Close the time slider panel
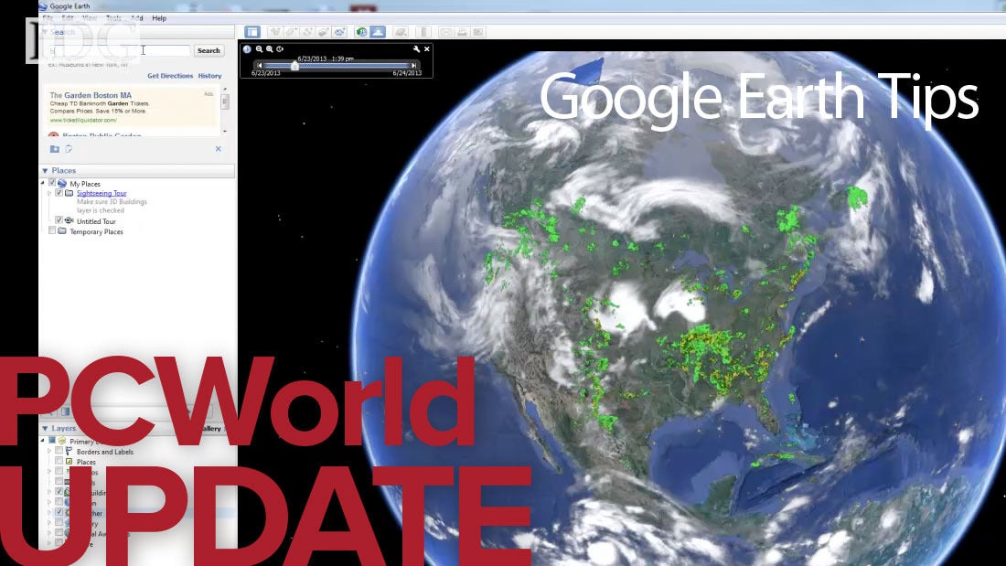The height and width of the screenshot is (566, 1006). [427, 48]
